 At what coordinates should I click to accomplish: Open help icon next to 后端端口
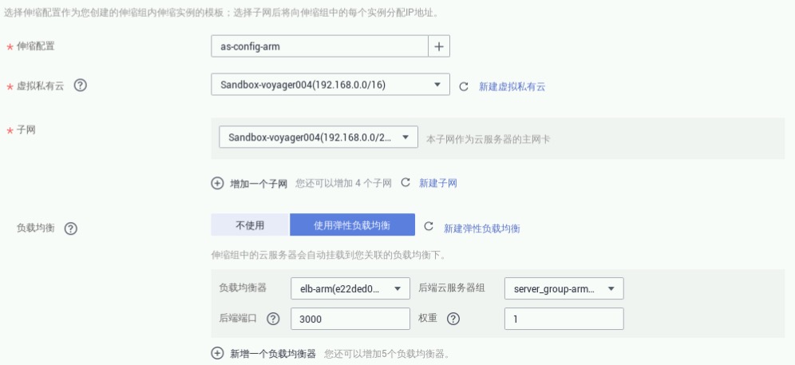click(x=273, y=319)
